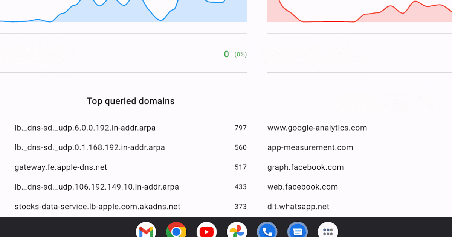The image size is (452, 237).
Task: Open the Phone app
Action: (267, 230)
